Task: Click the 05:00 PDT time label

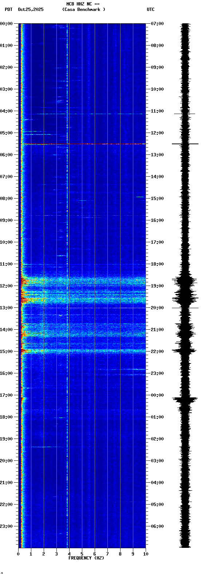Action: point(7,133)
